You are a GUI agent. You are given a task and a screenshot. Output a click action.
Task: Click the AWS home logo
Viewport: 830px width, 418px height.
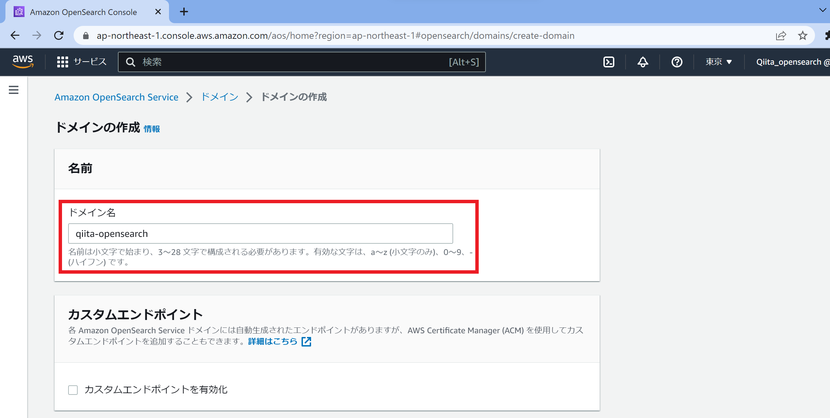22,62
